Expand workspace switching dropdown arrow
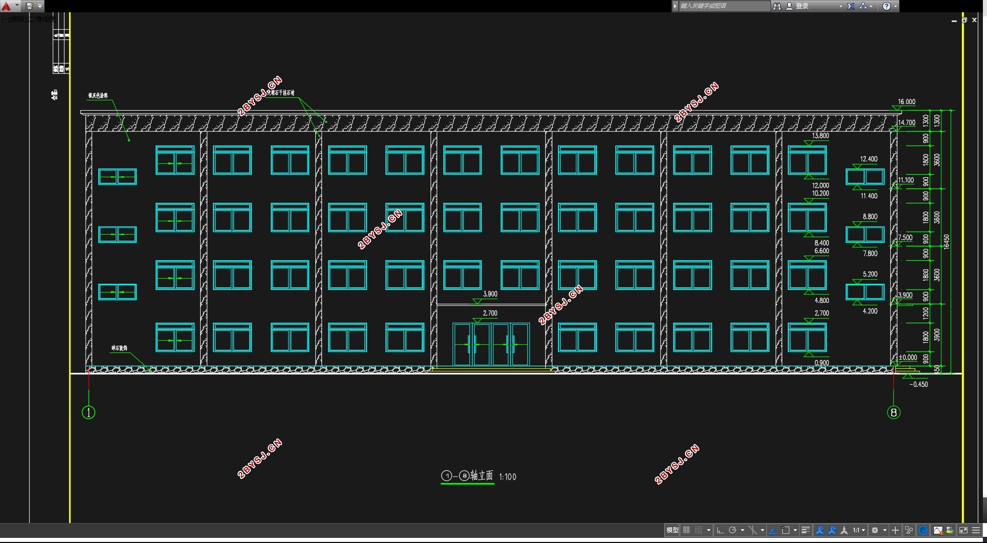Screen dimensions: 987x543 [x=885, y=530]
